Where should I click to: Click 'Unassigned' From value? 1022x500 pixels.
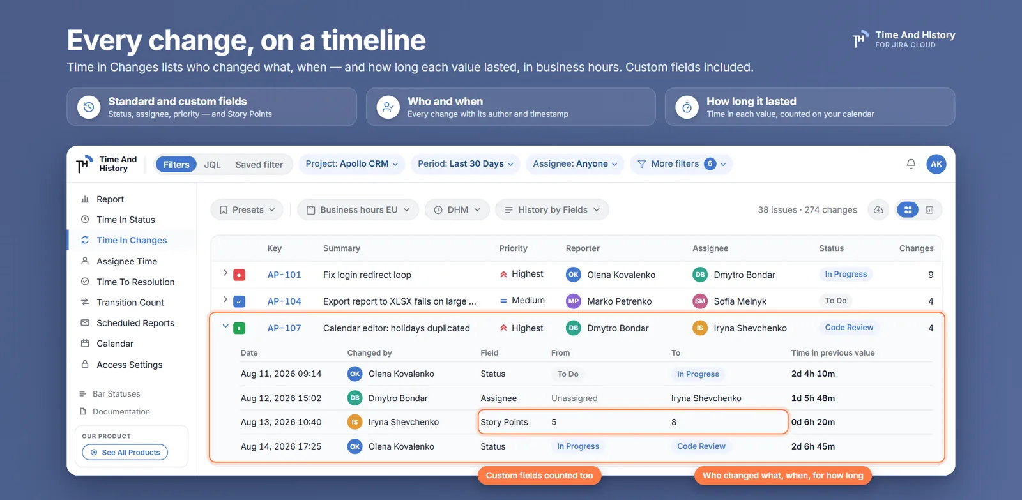coord(574,398)
